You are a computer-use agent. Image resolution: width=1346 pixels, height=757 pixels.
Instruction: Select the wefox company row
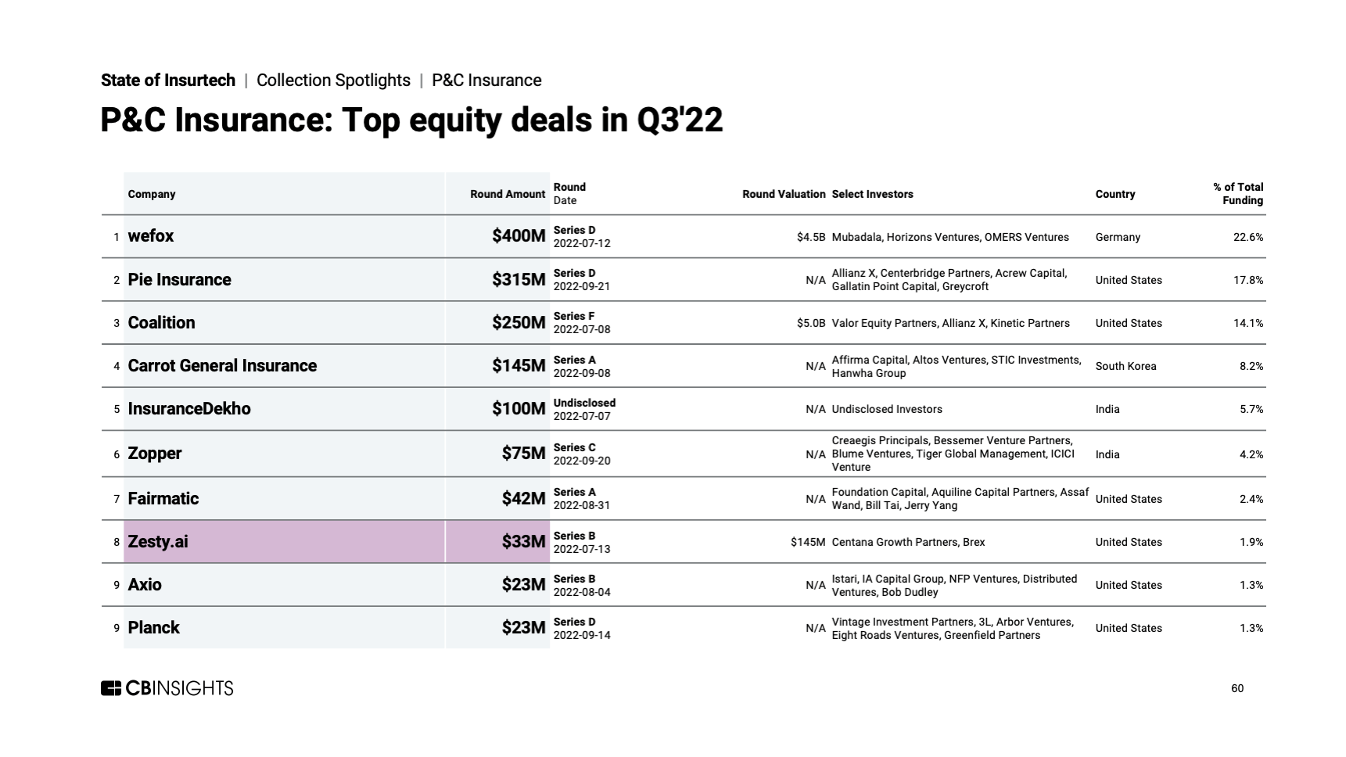pos(684,237)
